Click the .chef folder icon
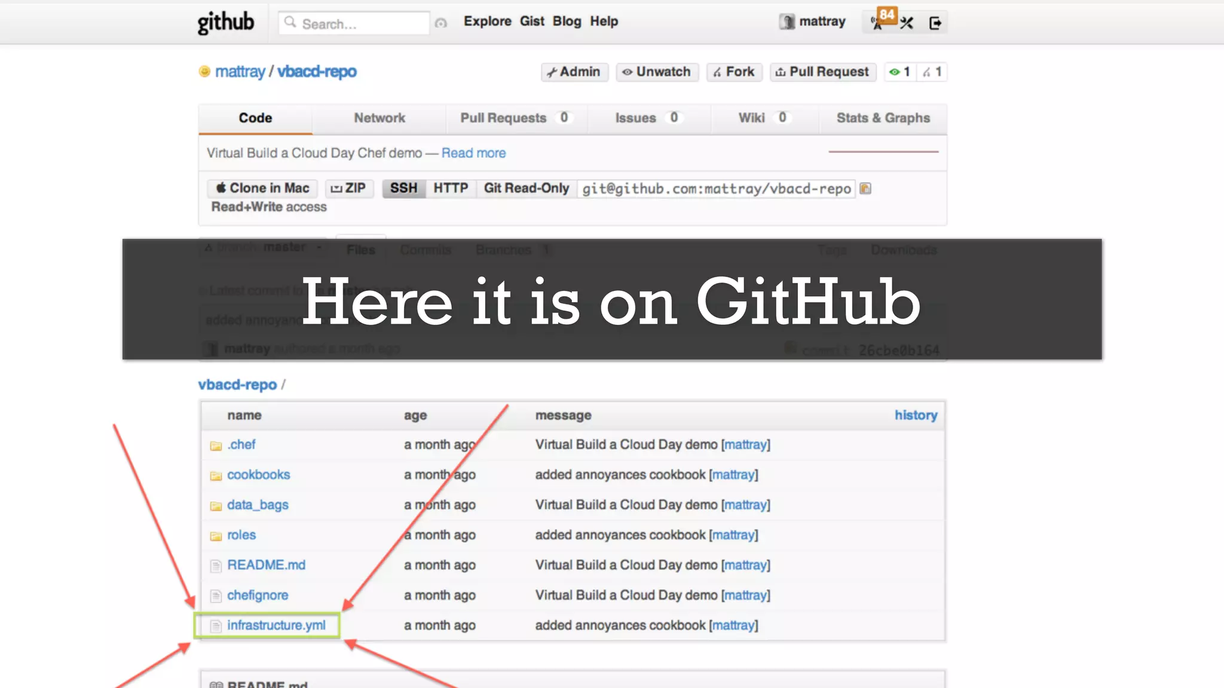The height and width of the screenshot is (688, 1224). [x=216, y=446]
